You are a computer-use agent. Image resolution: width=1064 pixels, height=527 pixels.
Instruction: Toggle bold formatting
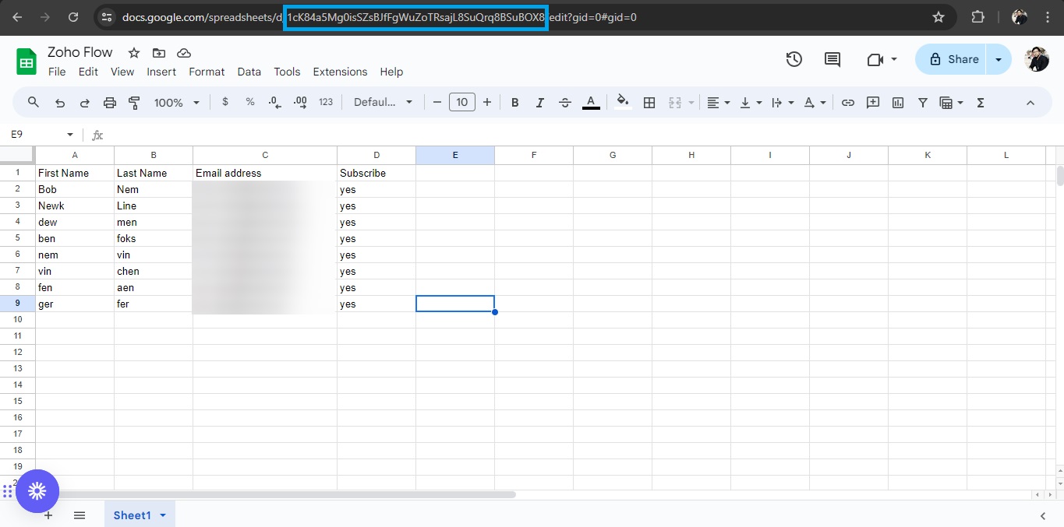514,102
